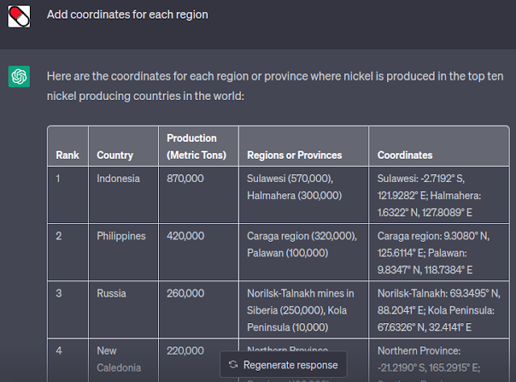Click the regenerate arrows icon
The image size is (516, 382).
tap(233, 364)
